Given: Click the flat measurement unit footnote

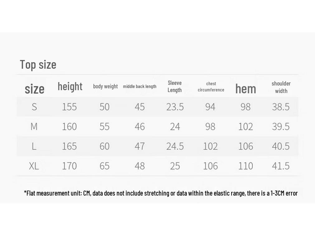Looking at the screenshot, I should (x=161, y=193).
